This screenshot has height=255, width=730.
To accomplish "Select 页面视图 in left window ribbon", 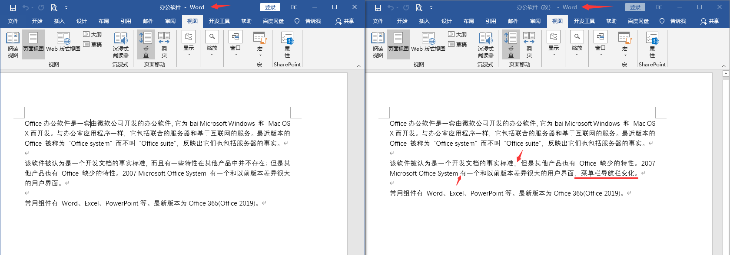I will click(33, 45).
